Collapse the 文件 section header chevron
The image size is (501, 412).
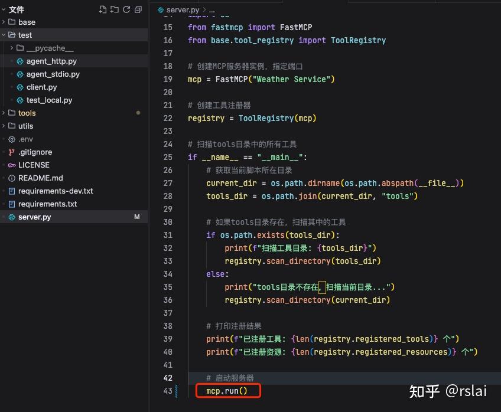pyautogui.click(x=4, y=9)
